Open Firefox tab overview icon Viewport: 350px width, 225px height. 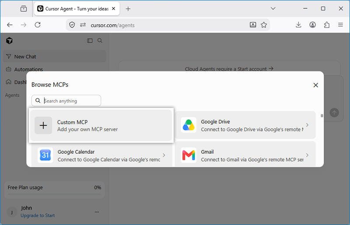pyautogui.click(x=24, y=9)
